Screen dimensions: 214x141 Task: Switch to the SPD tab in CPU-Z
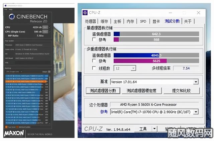[x=143, y=21]
